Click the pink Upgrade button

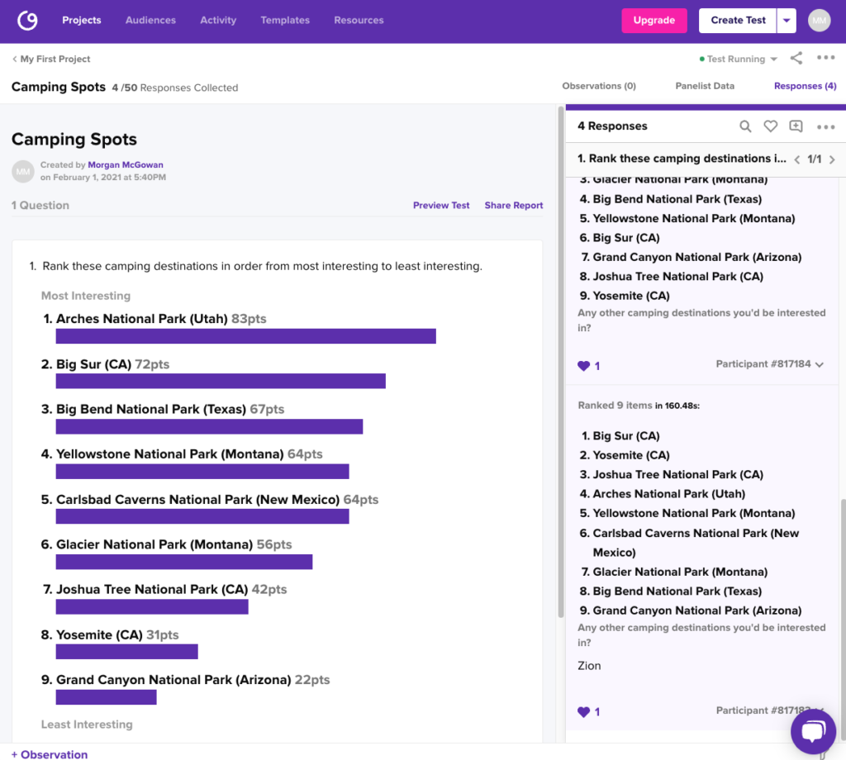tap(654, 21)
